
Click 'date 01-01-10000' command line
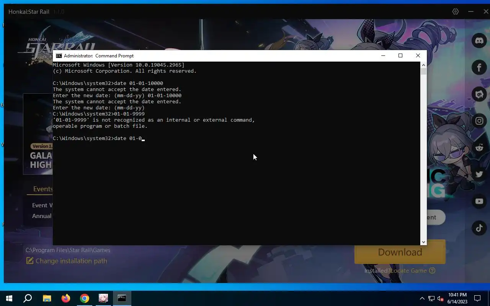(108, 83)
